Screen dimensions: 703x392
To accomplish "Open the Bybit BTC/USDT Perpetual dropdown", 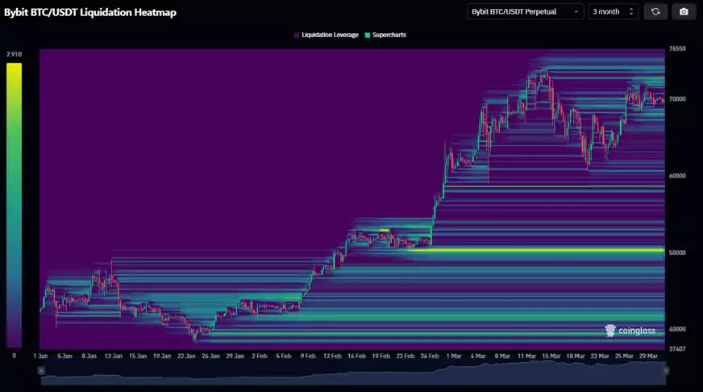I will click(525, 11).
